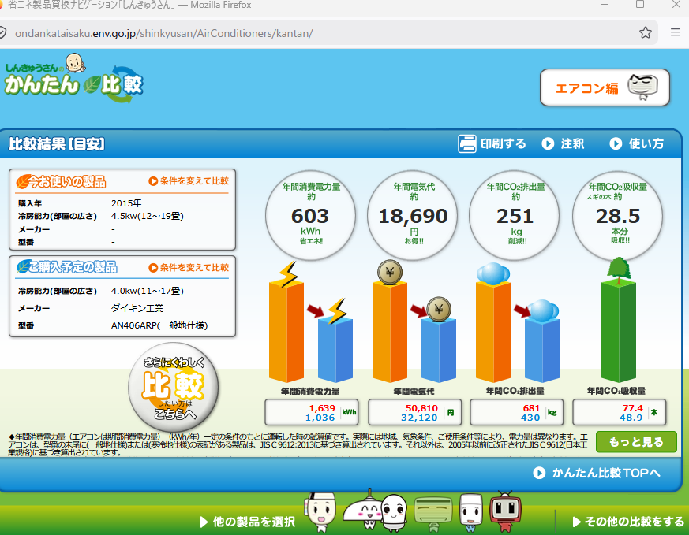Viewport: 689px width, 535px height.
Task: Click the round さらにくわしく比較 button
Action: point(173,387)
